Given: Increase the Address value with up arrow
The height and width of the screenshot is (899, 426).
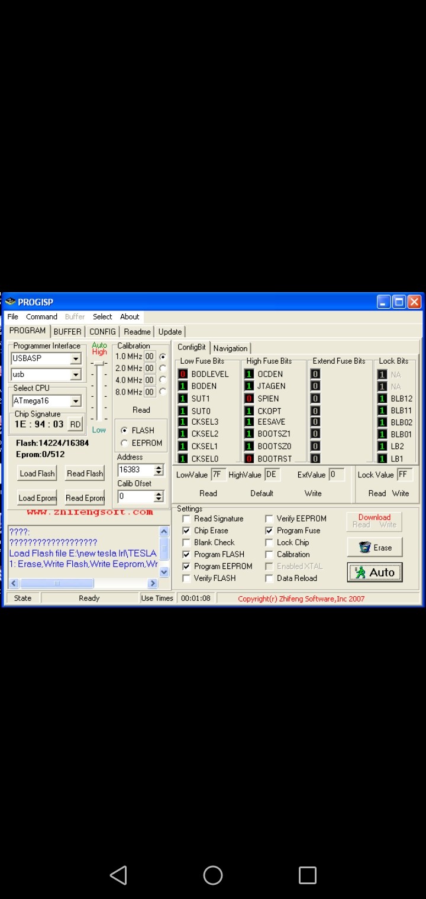Looking at the screenshot, I should [x=159, y=467].
